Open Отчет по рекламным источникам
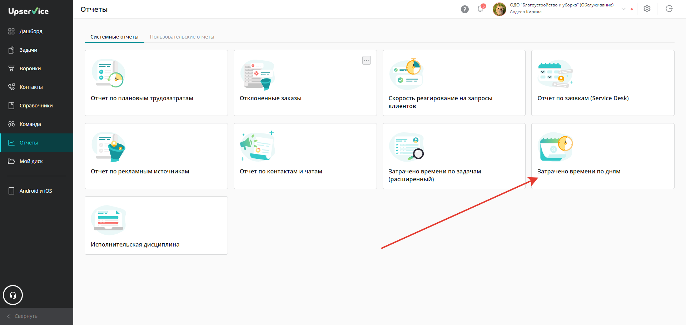Image resolution: width=686 pixels, height=325 pixels. 140,171
